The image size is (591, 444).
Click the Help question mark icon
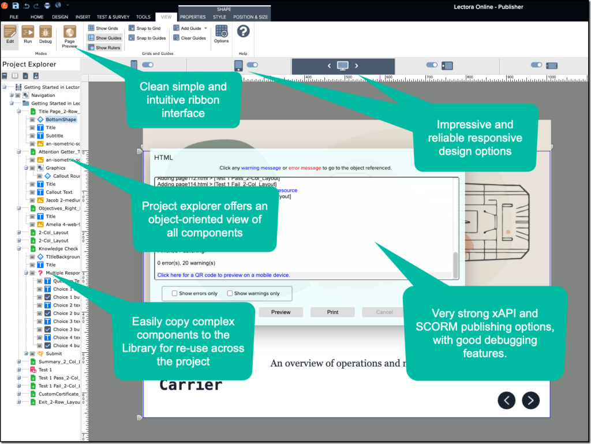[x=243, y=31]
